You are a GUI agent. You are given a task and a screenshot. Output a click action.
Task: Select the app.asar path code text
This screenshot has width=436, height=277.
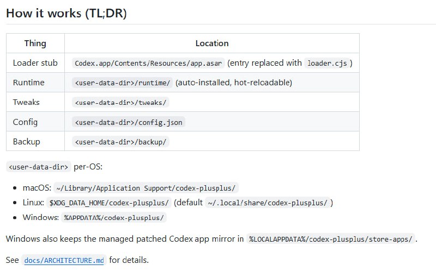click(x=148, y=63)
